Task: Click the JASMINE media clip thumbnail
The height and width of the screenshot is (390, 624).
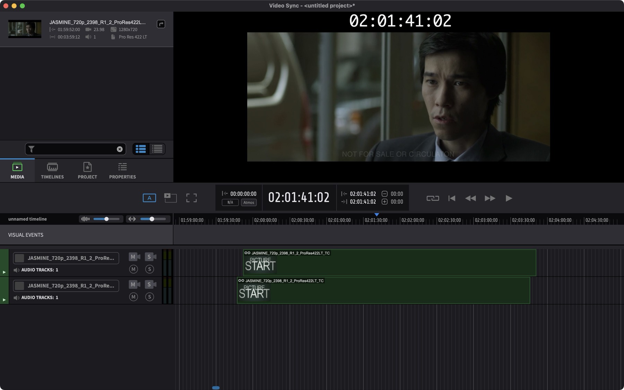Action: click(x=25, y=29)
